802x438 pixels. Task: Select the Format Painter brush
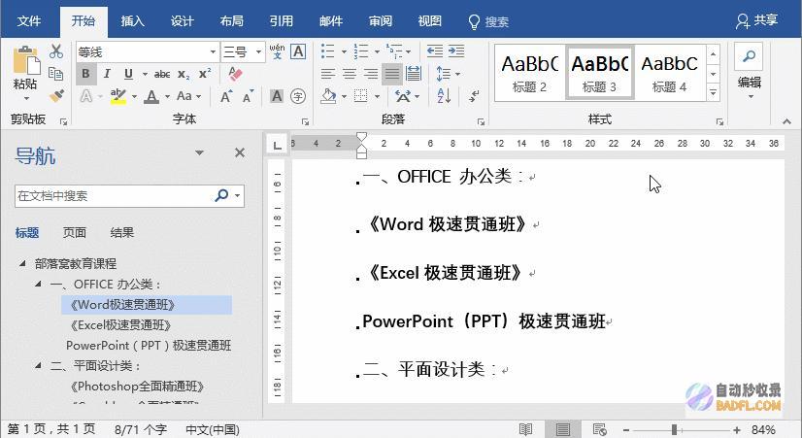56,96
